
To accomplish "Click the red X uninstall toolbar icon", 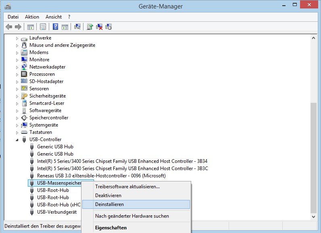I will (99, 27).
